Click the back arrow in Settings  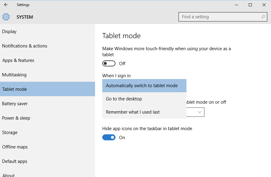(6, 5)
